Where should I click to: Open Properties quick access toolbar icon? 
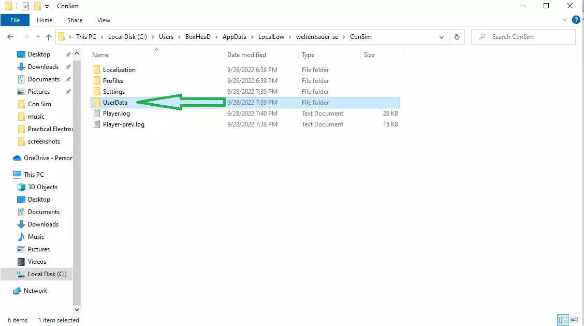[x=26, y=6]
